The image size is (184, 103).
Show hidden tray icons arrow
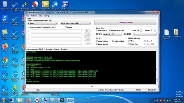(154, 100)
